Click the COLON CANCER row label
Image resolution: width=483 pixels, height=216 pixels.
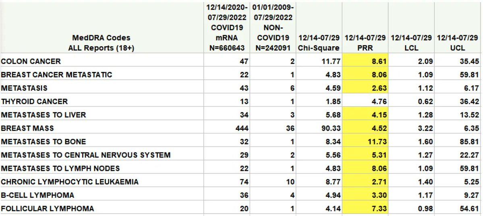tap(31, 62)
